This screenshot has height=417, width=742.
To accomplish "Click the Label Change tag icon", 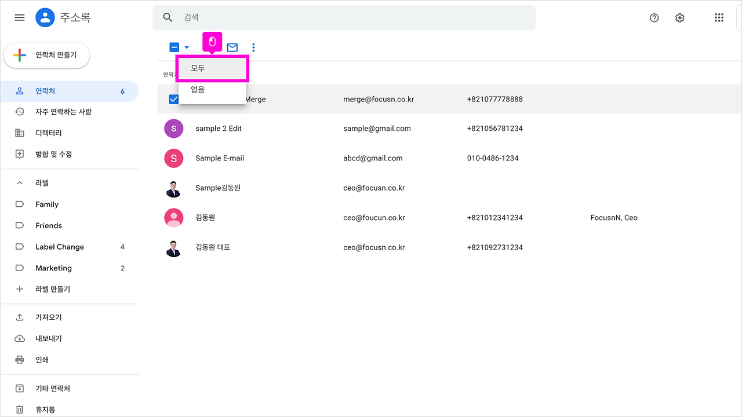I will [x=20, y=247].
